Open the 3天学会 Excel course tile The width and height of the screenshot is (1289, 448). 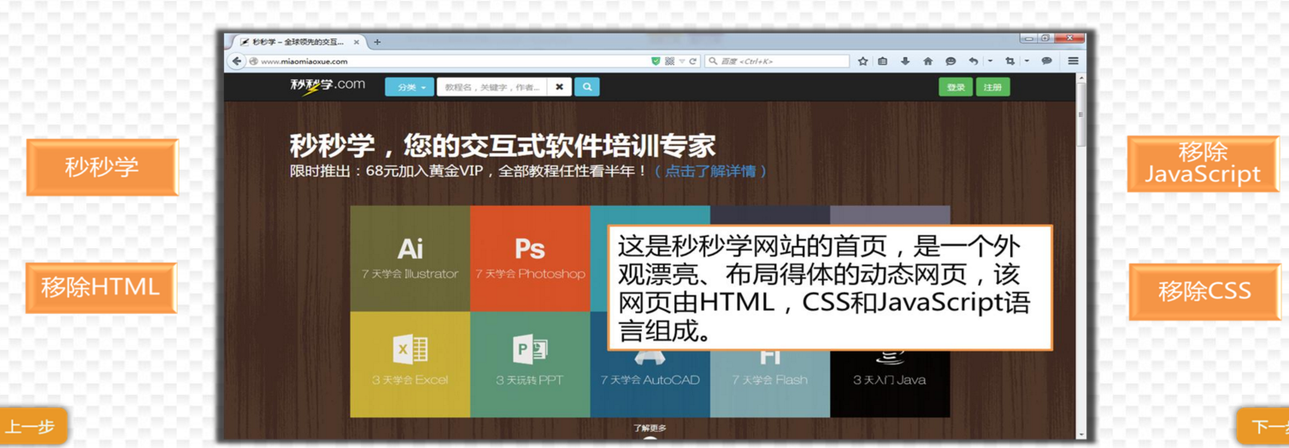pyautogui.click(x=410, y=364)
